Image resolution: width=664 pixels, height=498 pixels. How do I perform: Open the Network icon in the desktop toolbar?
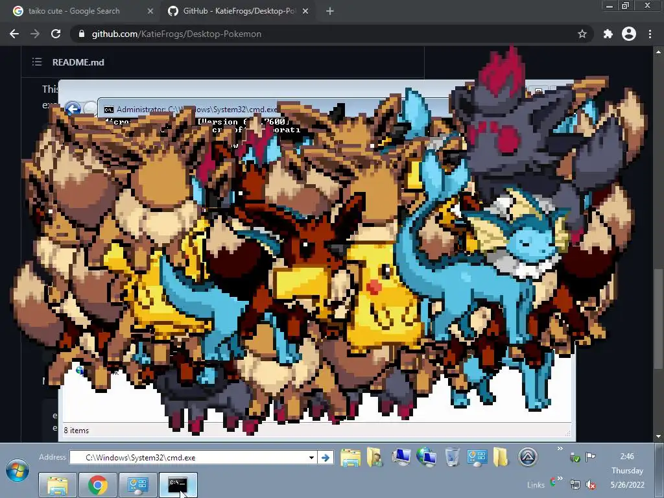tap(427, 457)
